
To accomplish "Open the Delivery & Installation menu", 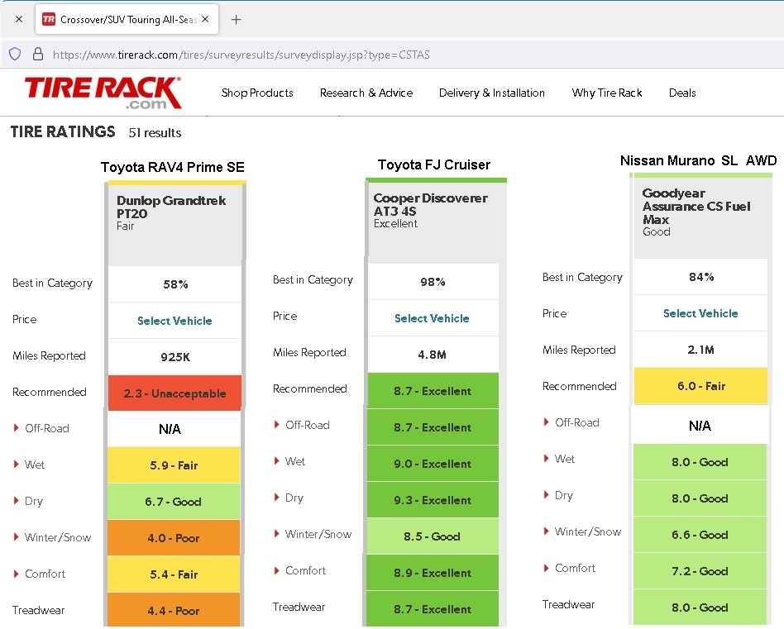I will [x=491, y=93].
